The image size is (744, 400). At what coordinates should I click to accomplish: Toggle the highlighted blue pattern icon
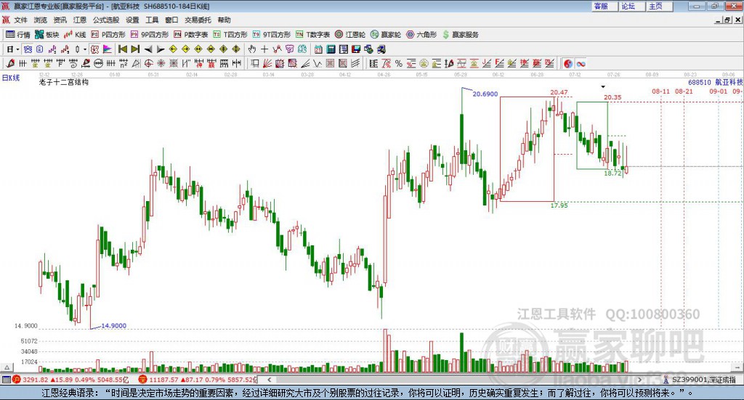[28, 49]
